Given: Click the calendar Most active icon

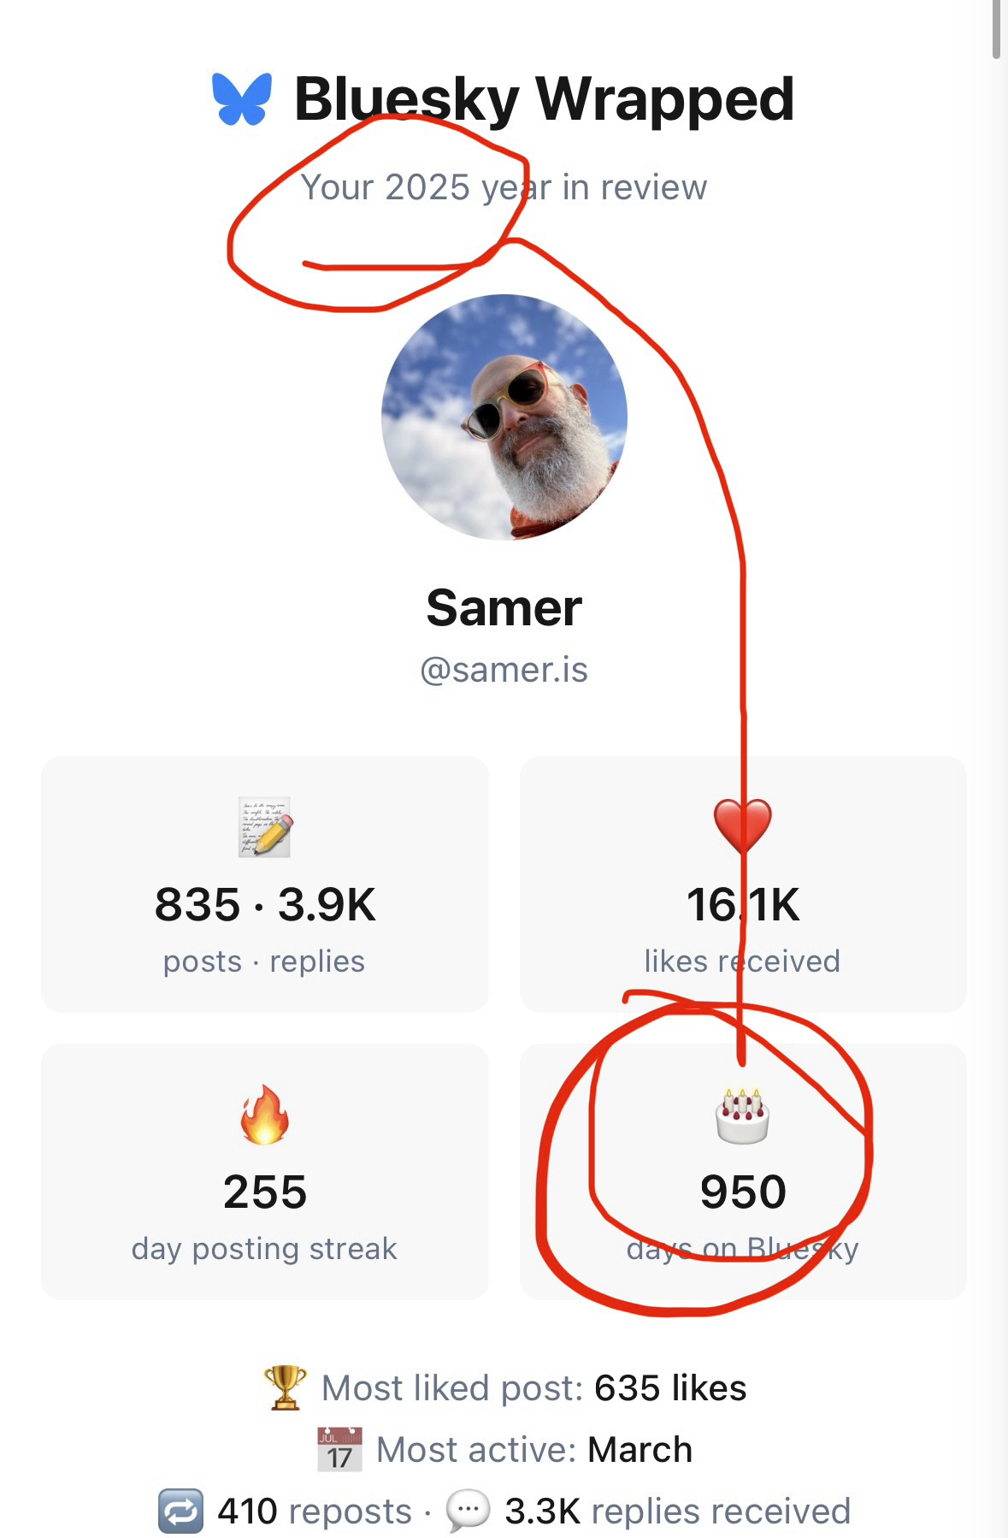Looking at the screenshot, I should tap(339, 1449).
